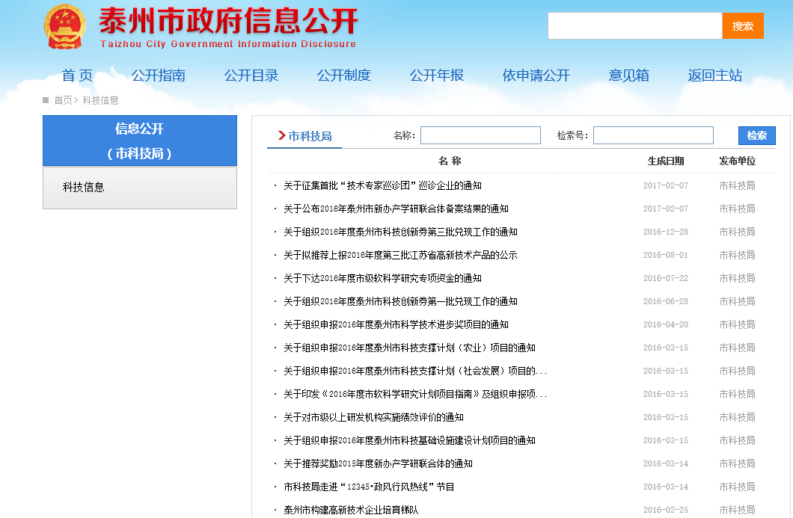
Task: Select 科技信息 in the left sidebar
Action: [84, 188]
